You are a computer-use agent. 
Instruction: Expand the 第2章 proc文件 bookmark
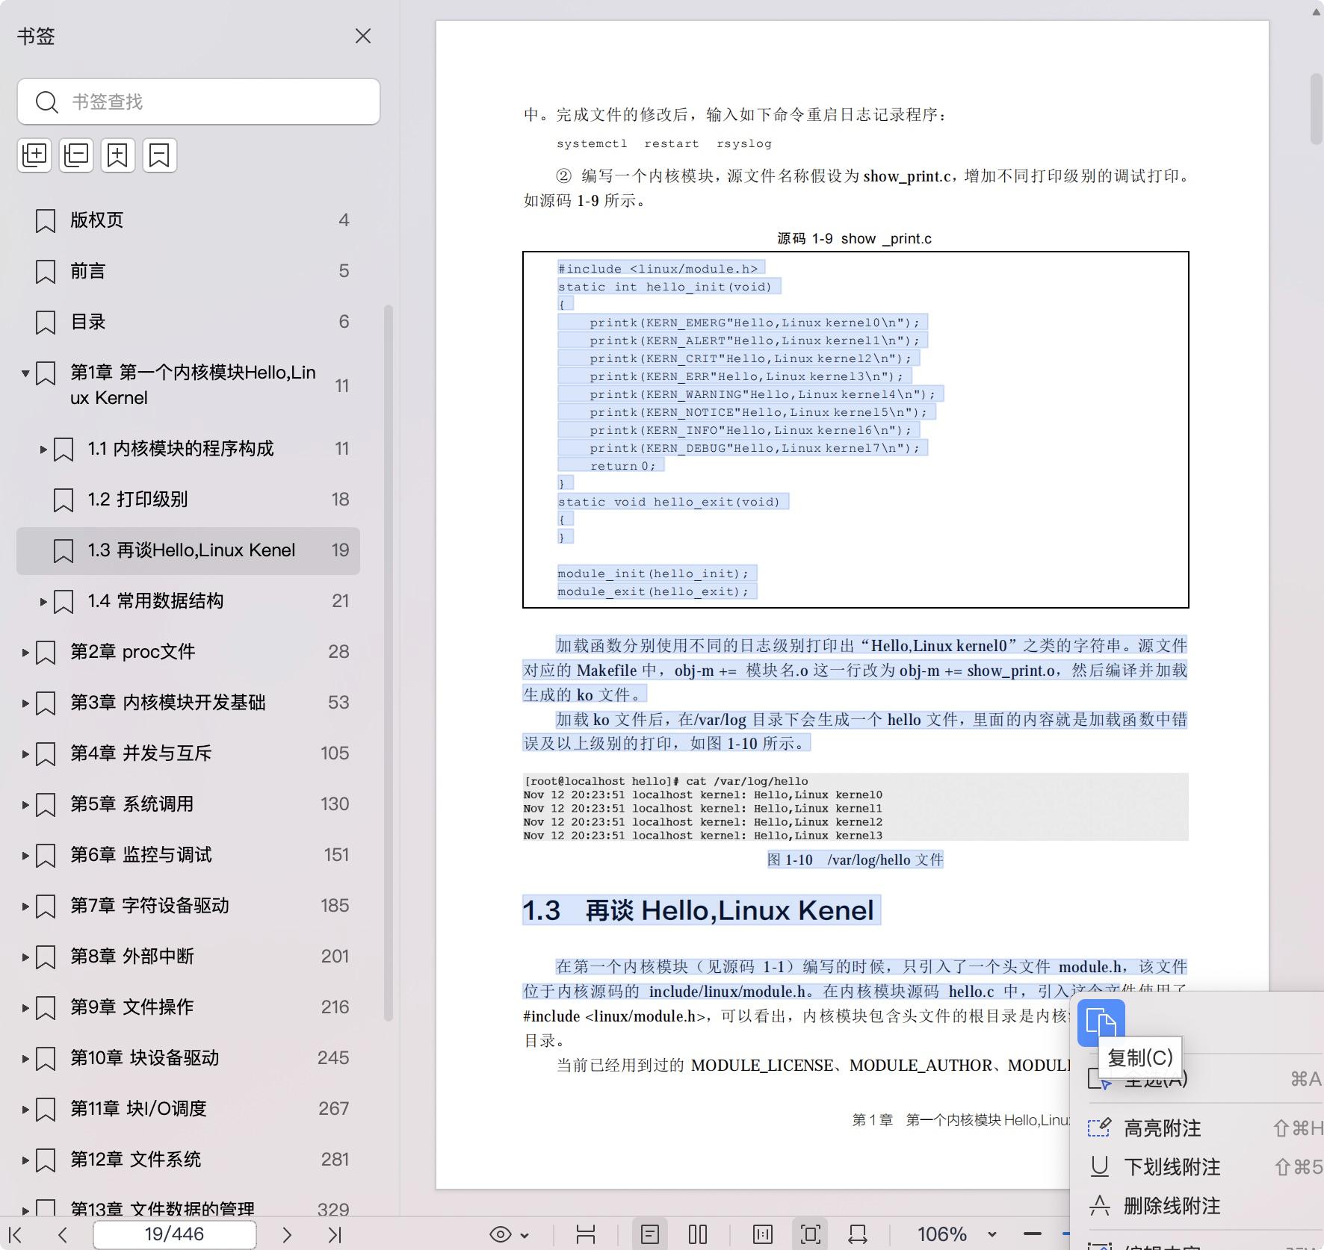[x=26, y=651]
